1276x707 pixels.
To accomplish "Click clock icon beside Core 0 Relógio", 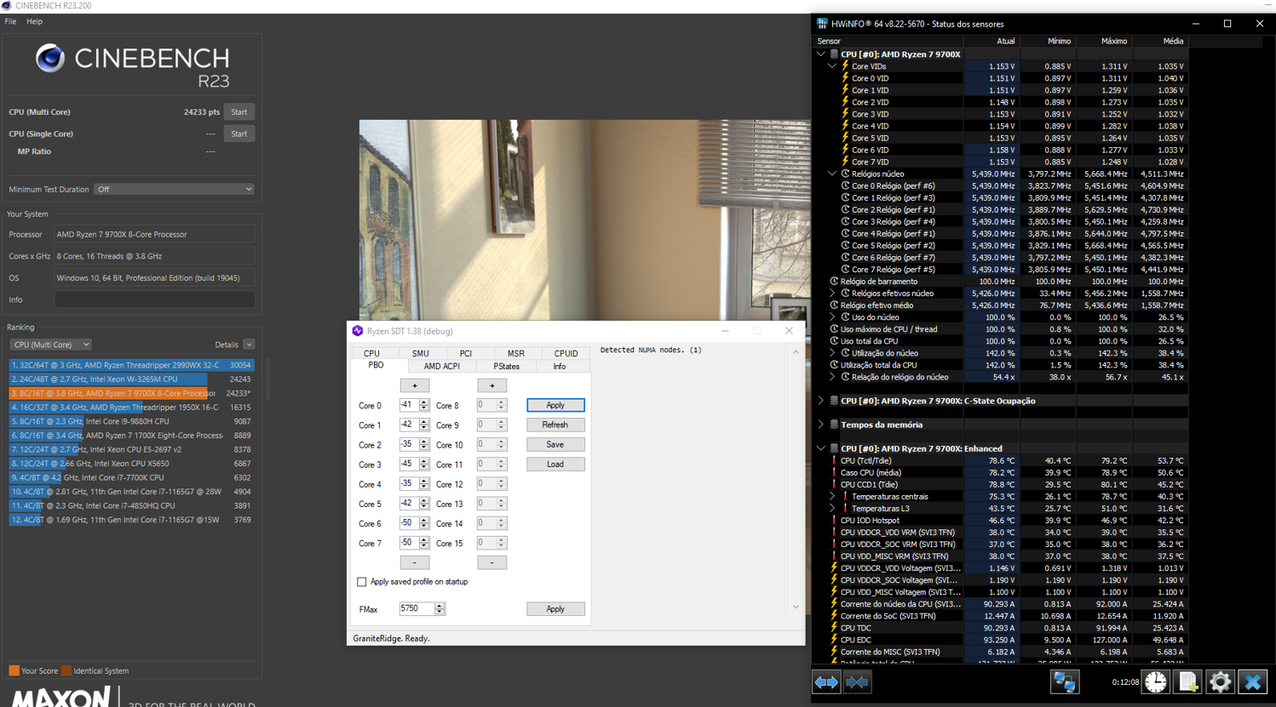I will (x=845, y=185).
